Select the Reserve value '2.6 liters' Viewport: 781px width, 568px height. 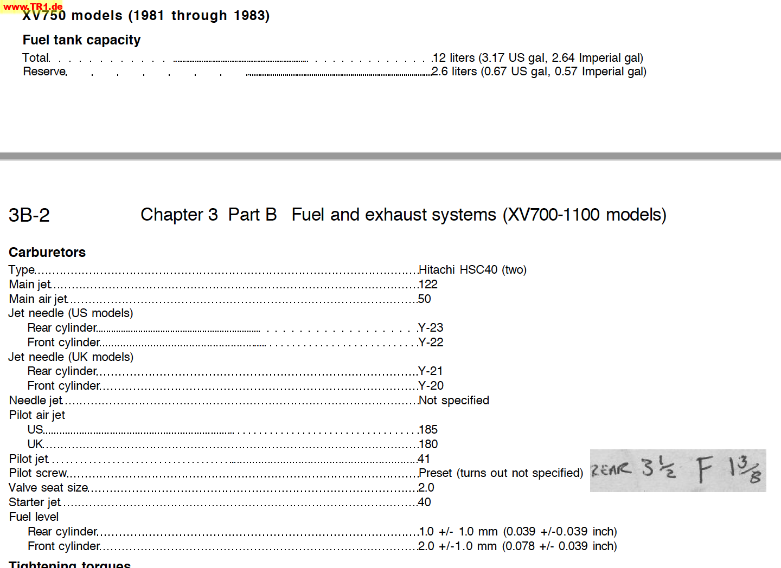click(x=454, y=72)
